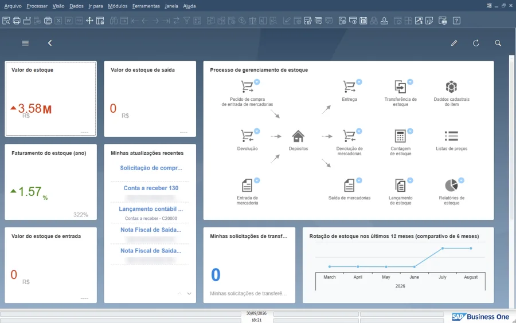Open Saída de mercadorias document icon
The width and height of the screenshot is (516, 323).
tap(349, 186)
